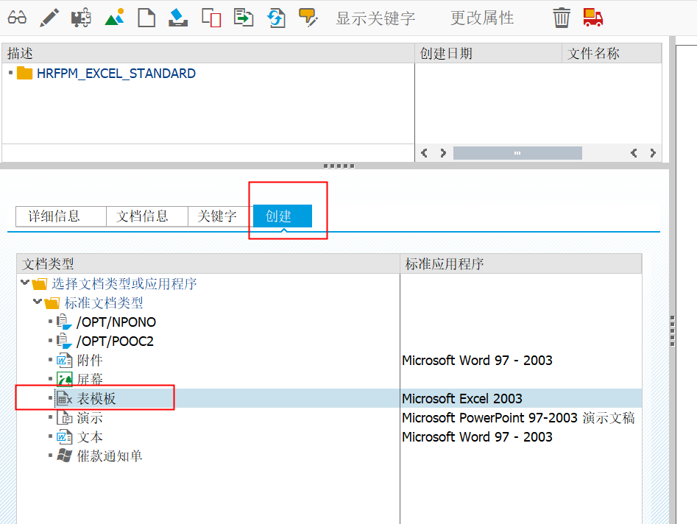Select the 附件 document type

(x=90, y=360)
